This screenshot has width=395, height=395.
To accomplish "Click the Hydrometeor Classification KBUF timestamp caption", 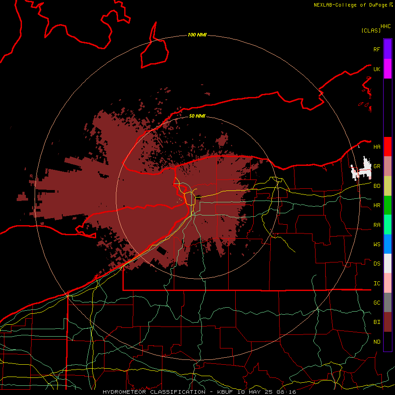I will pyautogui.click(x=199, y=392).
